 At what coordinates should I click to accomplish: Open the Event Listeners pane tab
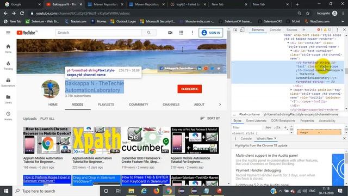tap(256, 121)
